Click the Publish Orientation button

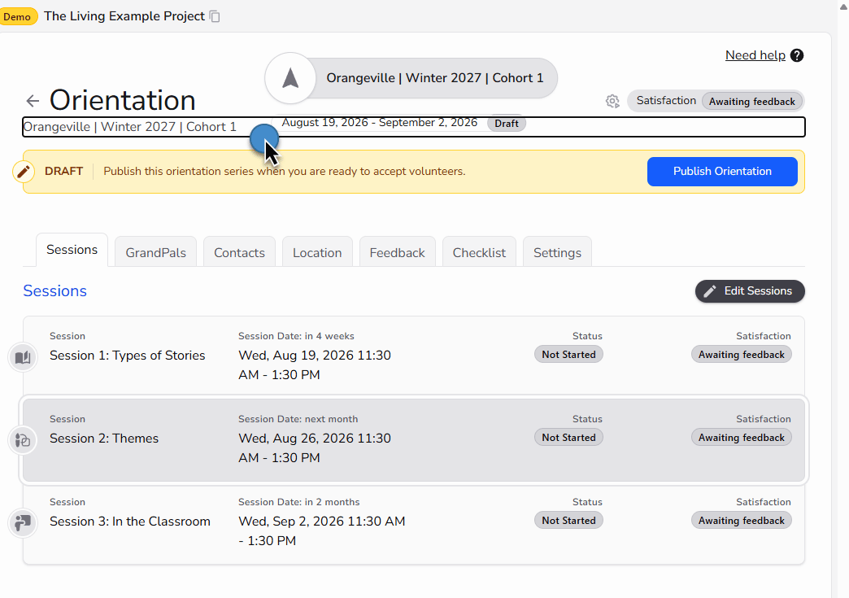[x=722, y=172]
